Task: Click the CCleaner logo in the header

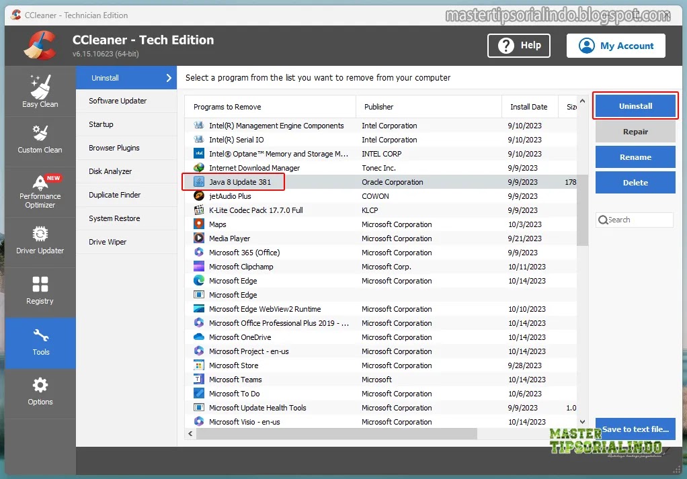Action: pyautogui.click(x=40, y=45)
